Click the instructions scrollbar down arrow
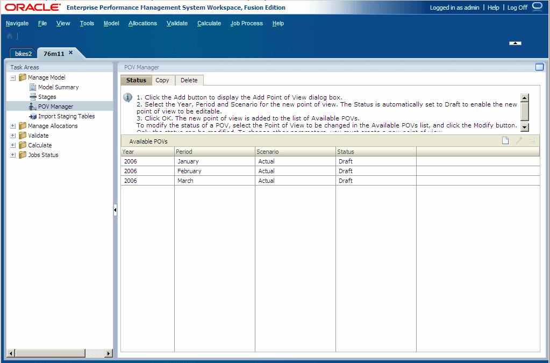550x363 pixels. 524,127
